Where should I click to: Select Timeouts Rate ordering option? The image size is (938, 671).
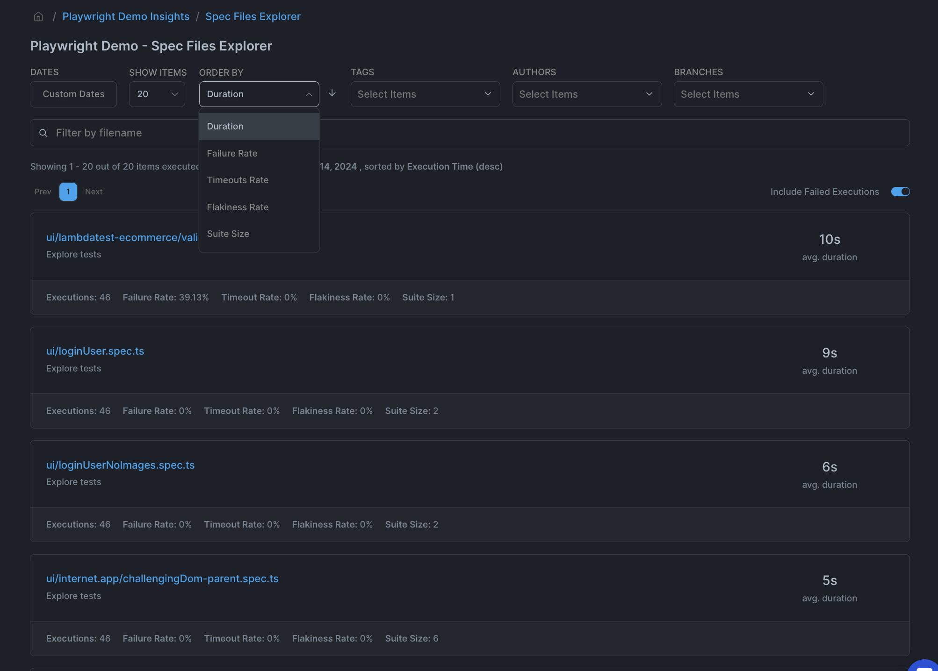[x=238, y=180]
